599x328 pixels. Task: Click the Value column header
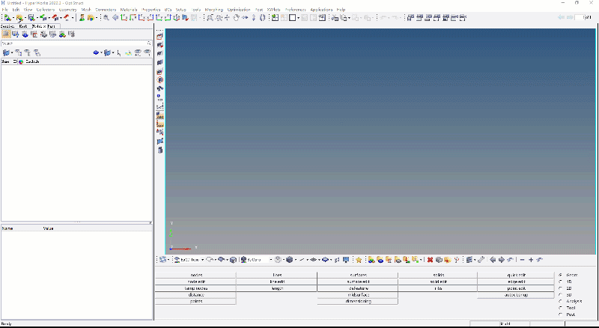click(48, 228)
